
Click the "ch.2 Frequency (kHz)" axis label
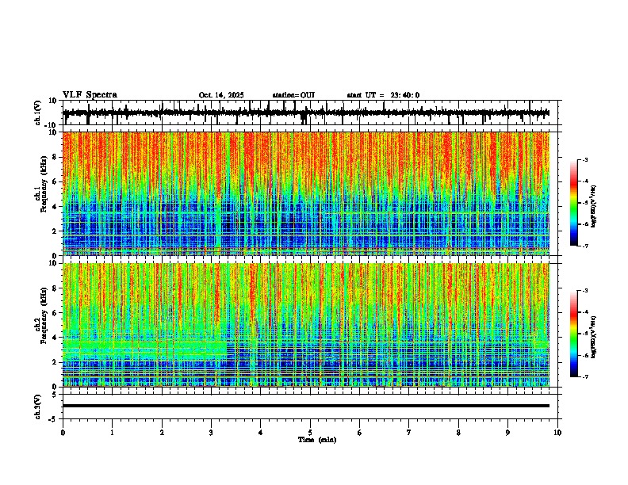pos(41,315)
